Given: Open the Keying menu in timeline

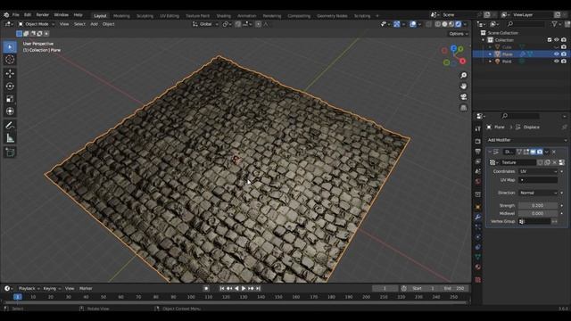Looking at the screenshot, I should (x=52, y=289).
